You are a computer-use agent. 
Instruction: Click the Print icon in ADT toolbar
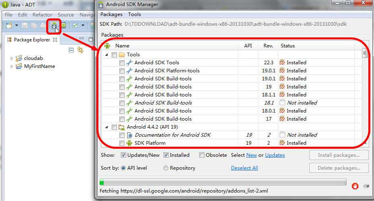[43, 25]
